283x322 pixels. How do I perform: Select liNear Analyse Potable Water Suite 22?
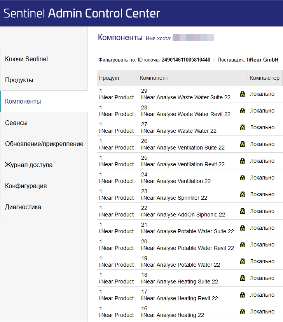[x=188, y=231]
